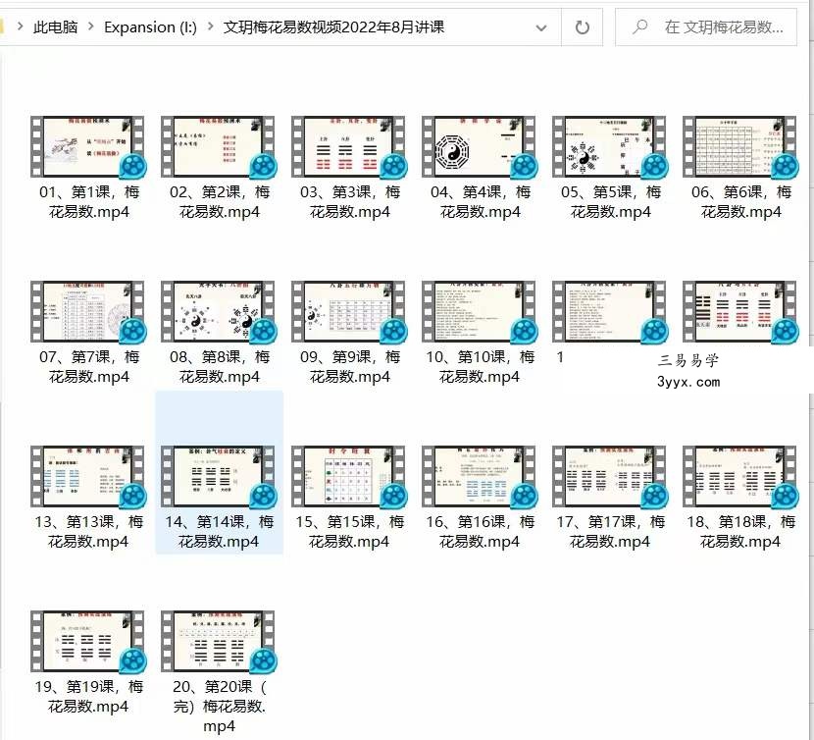The width and height of the screenshot is (814, 740).
Task: Select the 14、第14课 video icon
Action: click(218, 476)
